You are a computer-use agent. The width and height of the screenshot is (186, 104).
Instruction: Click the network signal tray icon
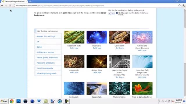(x=166, y=101)
